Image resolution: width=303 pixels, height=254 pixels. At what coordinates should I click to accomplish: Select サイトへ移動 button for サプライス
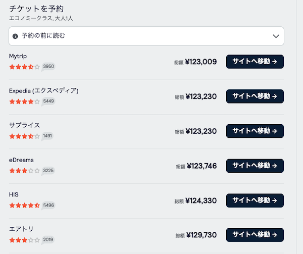(255, 131)
